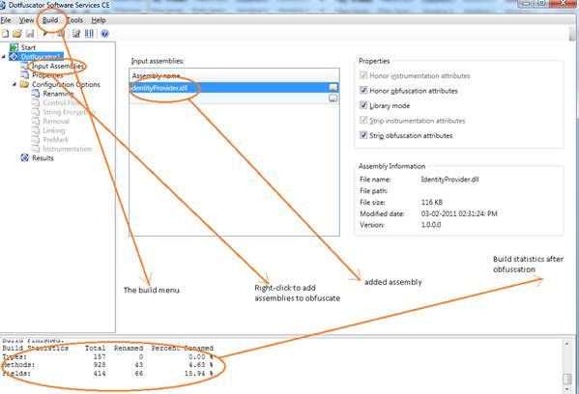This screenshot has width=579, height=394.
Task: Click the output panel scroll down arrow
Action: click(x=566, y=389)
